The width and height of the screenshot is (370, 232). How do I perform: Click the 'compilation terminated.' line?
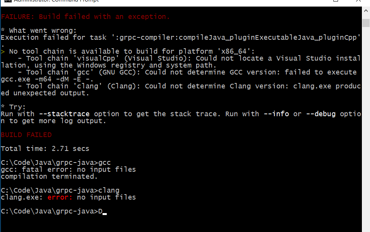(49, 176)
